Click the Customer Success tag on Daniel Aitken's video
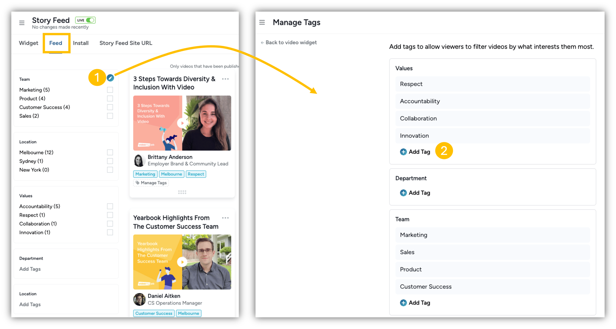This screenshot has height=329, width=616. coord(154,313)
